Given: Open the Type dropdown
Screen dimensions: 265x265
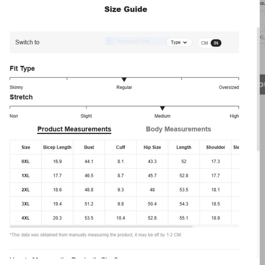Looking at the screenshot, I should [179, 42].
